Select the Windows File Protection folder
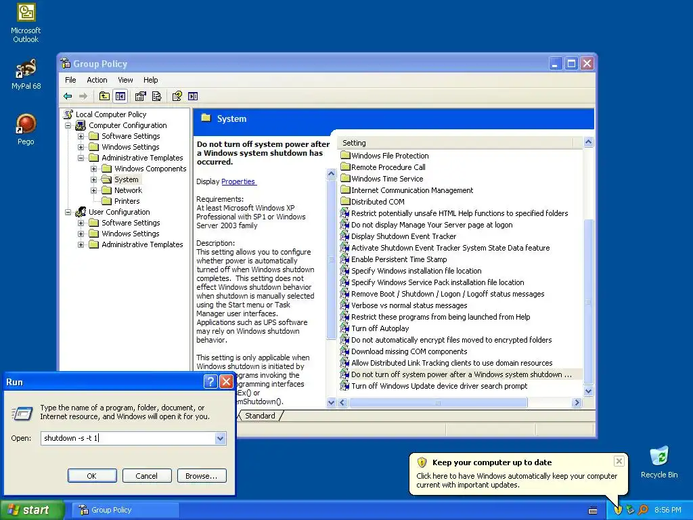The width and height of the screenshot is (693, 520). [x=384, y=156]
